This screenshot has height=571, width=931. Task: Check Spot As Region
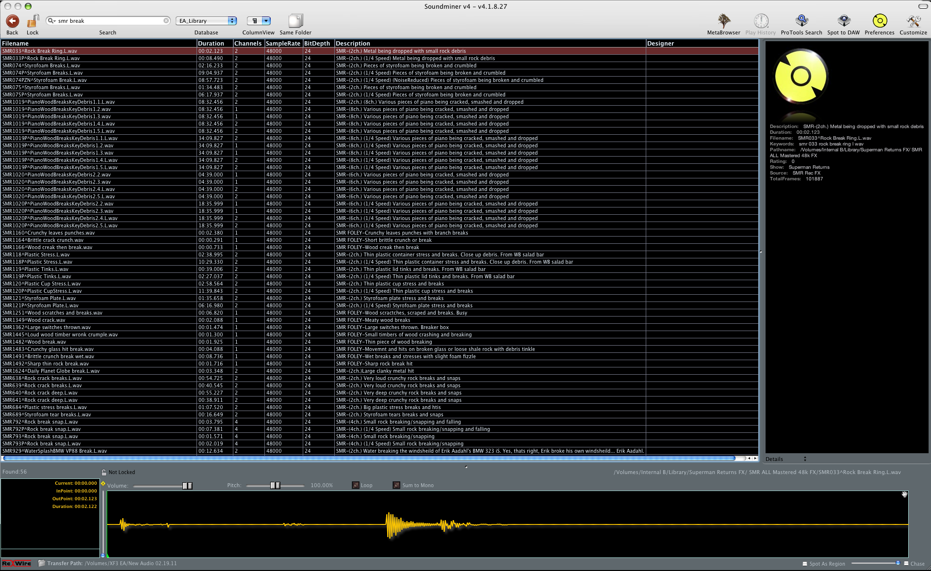tap(805, 564)
